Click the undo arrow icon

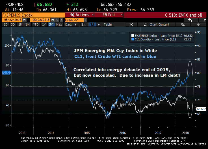pyautogui.click(x=190, y=20)
